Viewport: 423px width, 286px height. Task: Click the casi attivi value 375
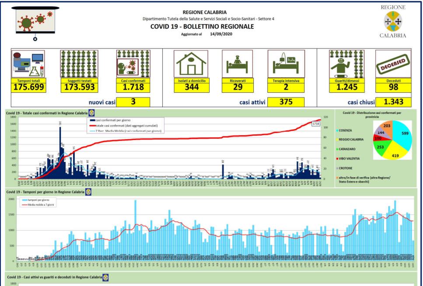(286, 102)
